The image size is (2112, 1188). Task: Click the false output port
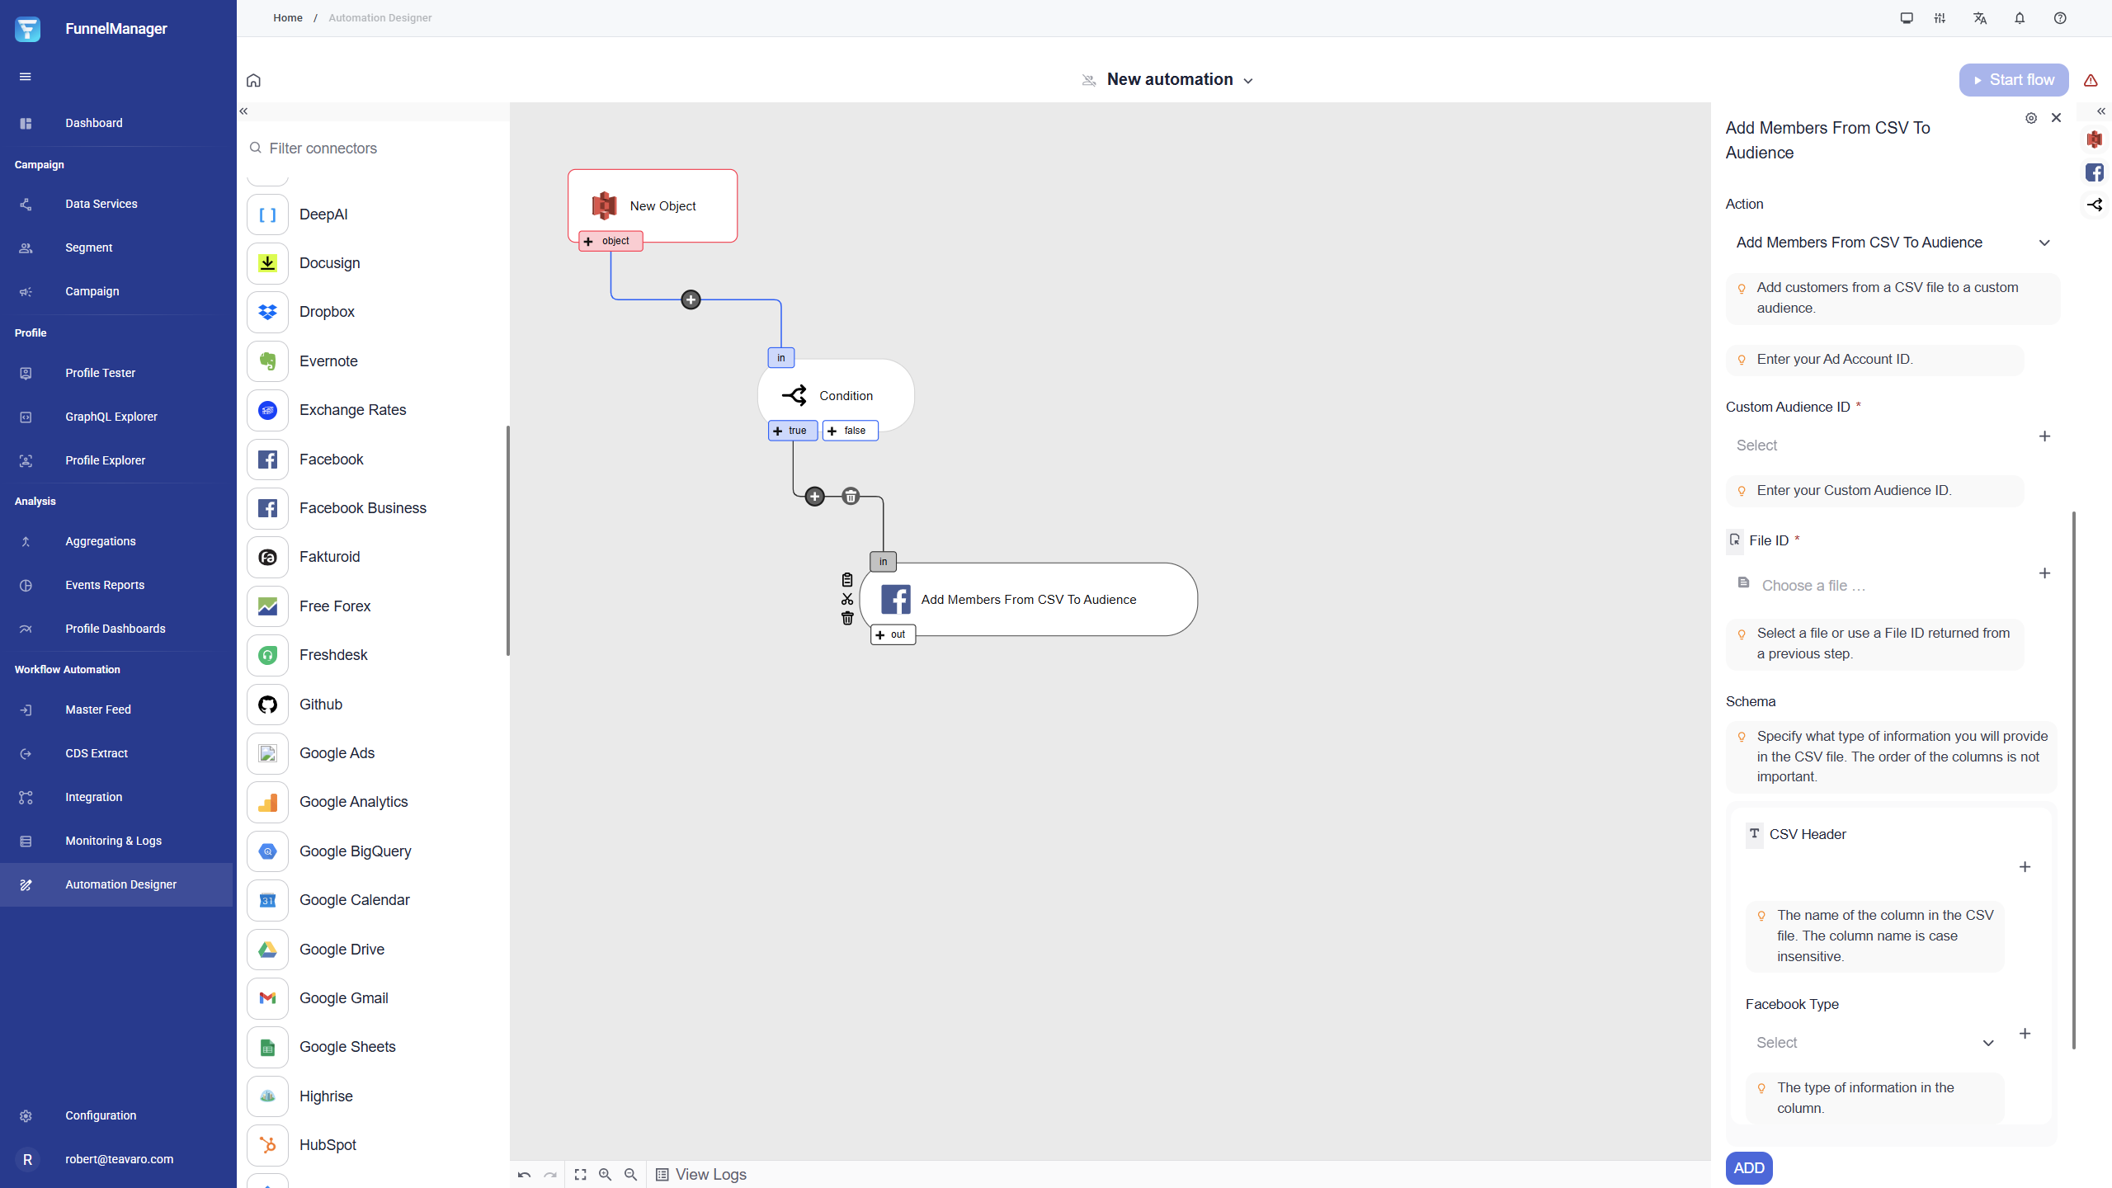850,431
